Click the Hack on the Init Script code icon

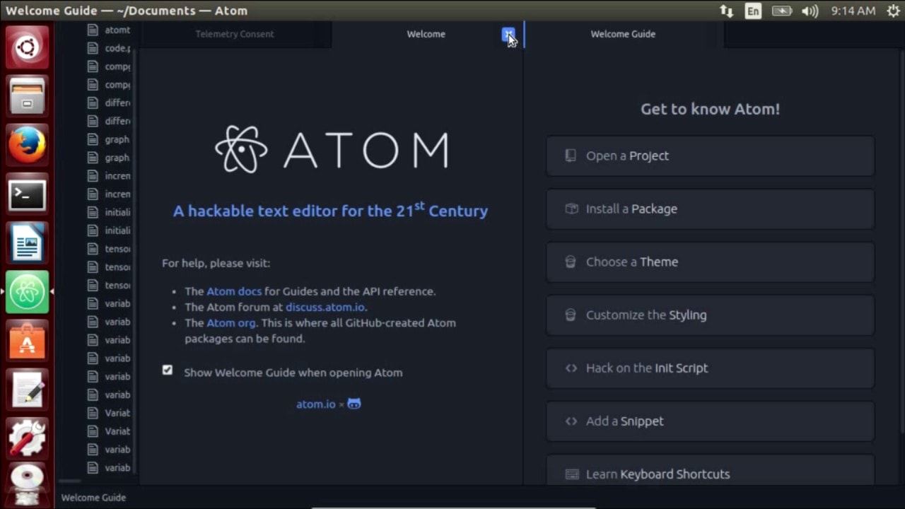[x=571, y=368]
